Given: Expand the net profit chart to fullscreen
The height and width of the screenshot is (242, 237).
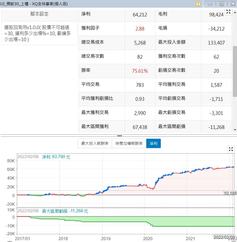Looking at the screenshot, I should [231, 149].
